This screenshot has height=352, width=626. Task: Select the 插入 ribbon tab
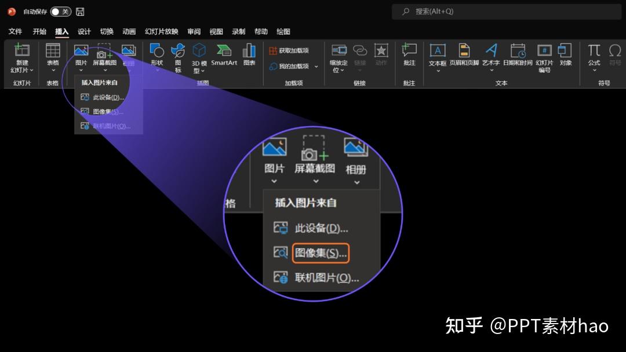point(62,31)
